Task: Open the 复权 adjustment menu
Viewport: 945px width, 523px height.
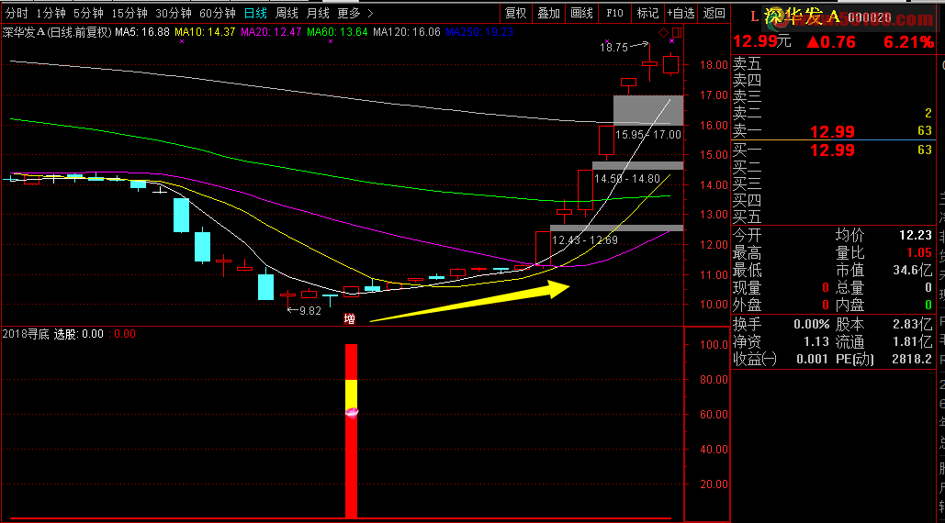Action: (x=515, y=13)
